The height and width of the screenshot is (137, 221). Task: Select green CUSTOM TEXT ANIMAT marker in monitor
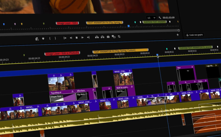(x=155, y=22)
